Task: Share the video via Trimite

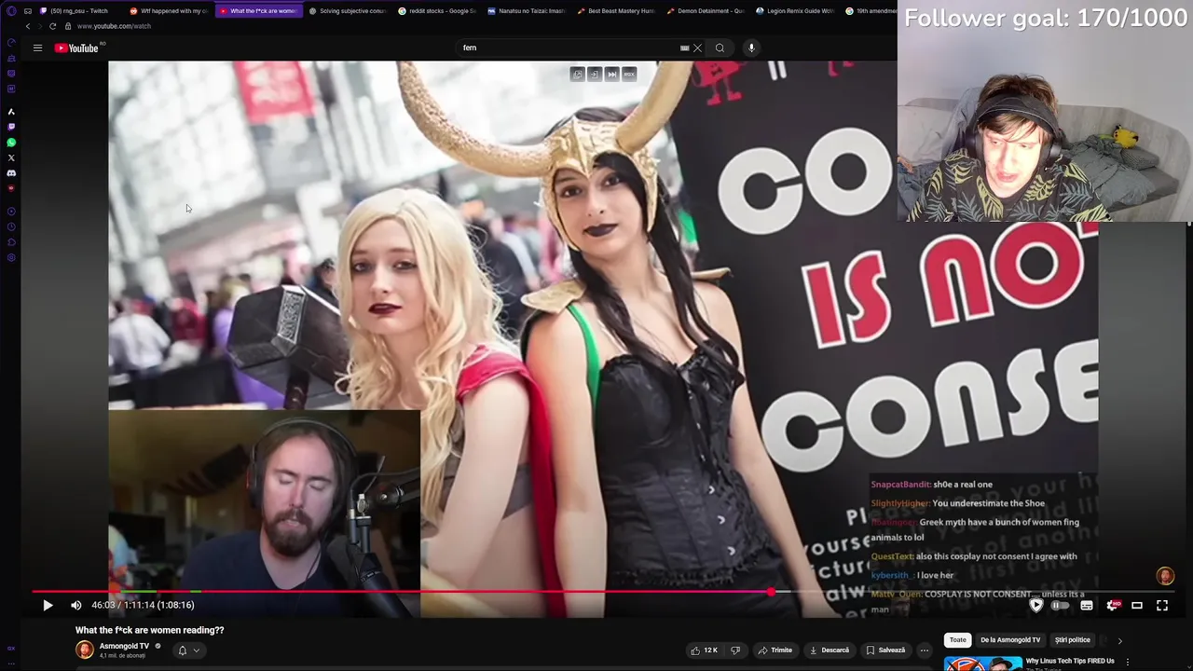Action: tap(775, 650)
